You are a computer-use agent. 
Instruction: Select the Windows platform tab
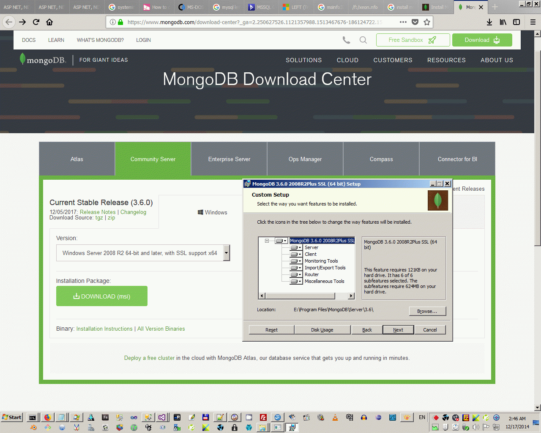click(x=213, y=212)
